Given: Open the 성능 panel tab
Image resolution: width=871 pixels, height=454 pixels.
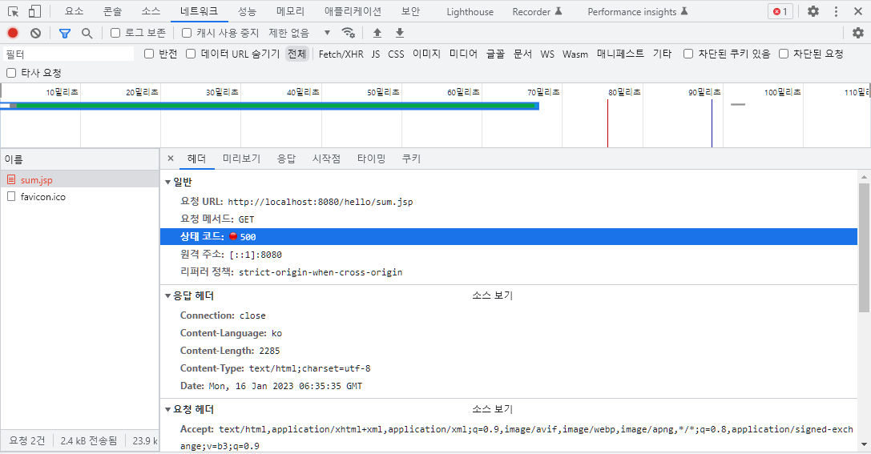Looking at the screenshot, I should pyautogui.click(x=247, y=11).
